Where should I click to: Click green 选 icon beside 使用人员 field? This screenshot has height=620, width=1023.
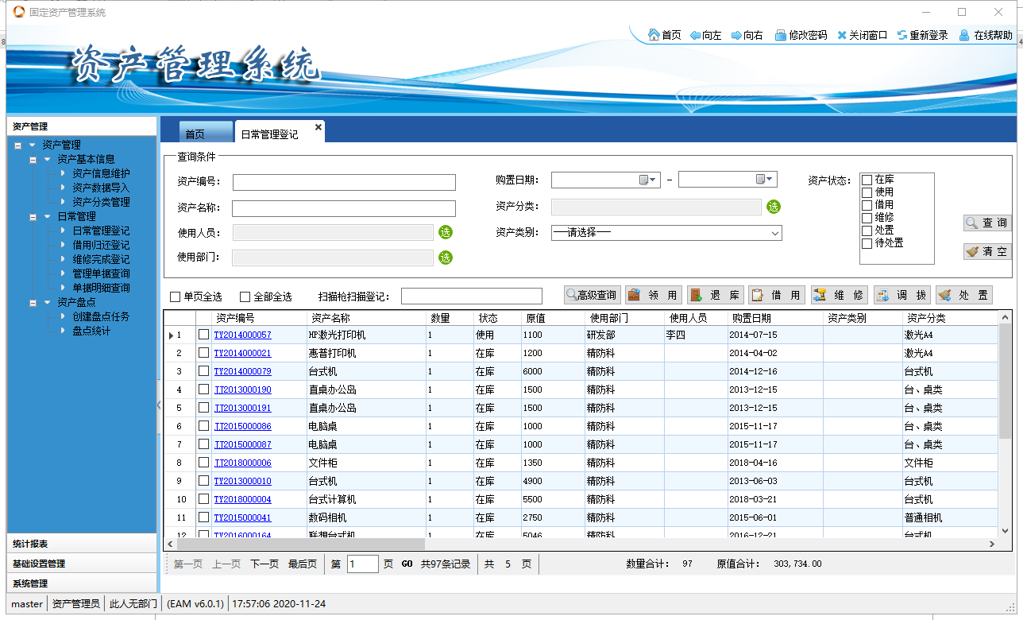[446, 232]
